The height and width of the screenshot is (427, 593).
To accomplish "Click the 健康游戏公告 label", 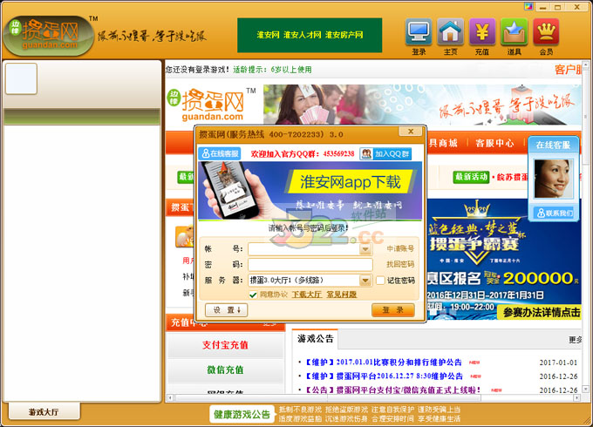I will tap(242, 415).
